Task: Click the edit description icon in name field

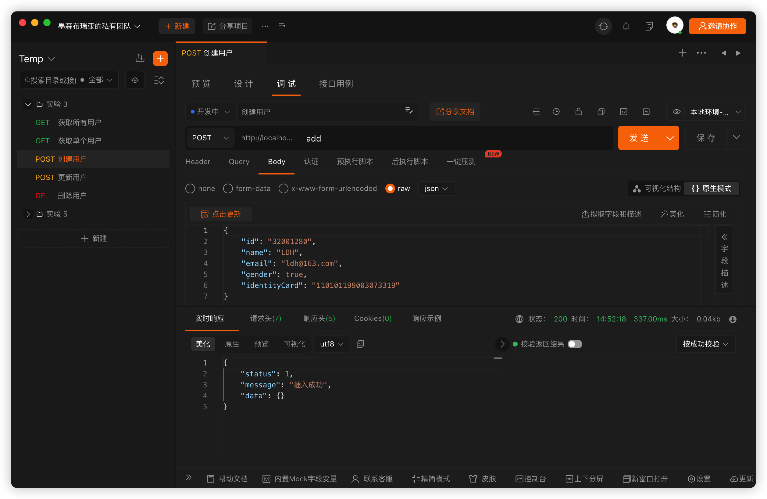Action: [x=409, y=111]
